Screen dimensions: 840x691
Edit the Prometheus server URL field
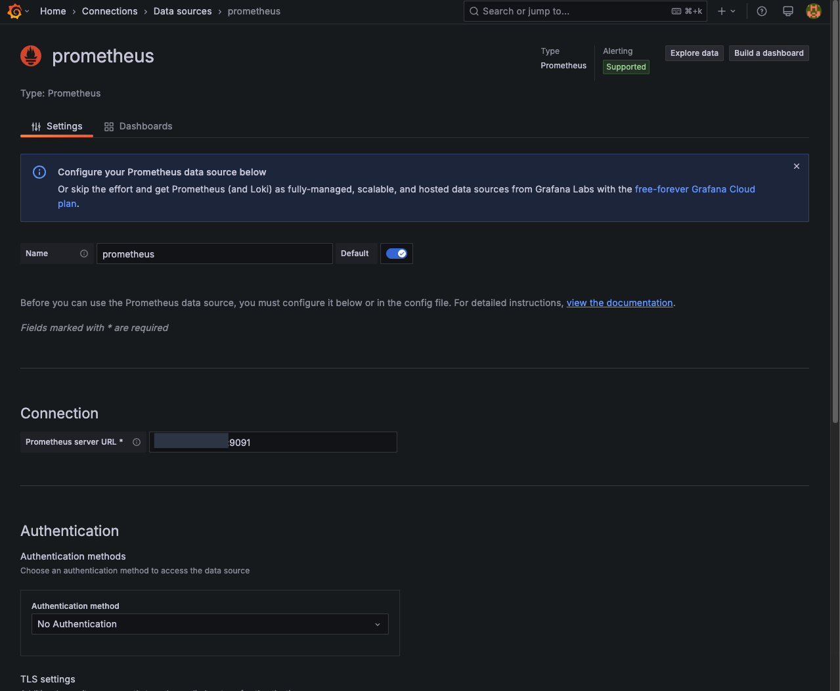[x=273, y=442]
